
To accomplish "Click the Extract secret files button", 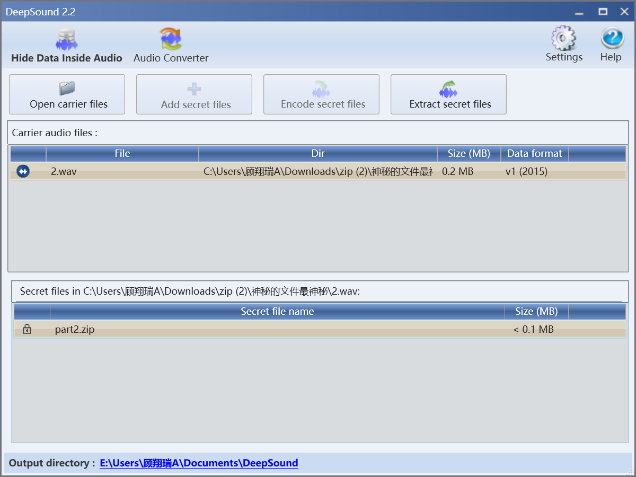I will [x=448, y=94].
